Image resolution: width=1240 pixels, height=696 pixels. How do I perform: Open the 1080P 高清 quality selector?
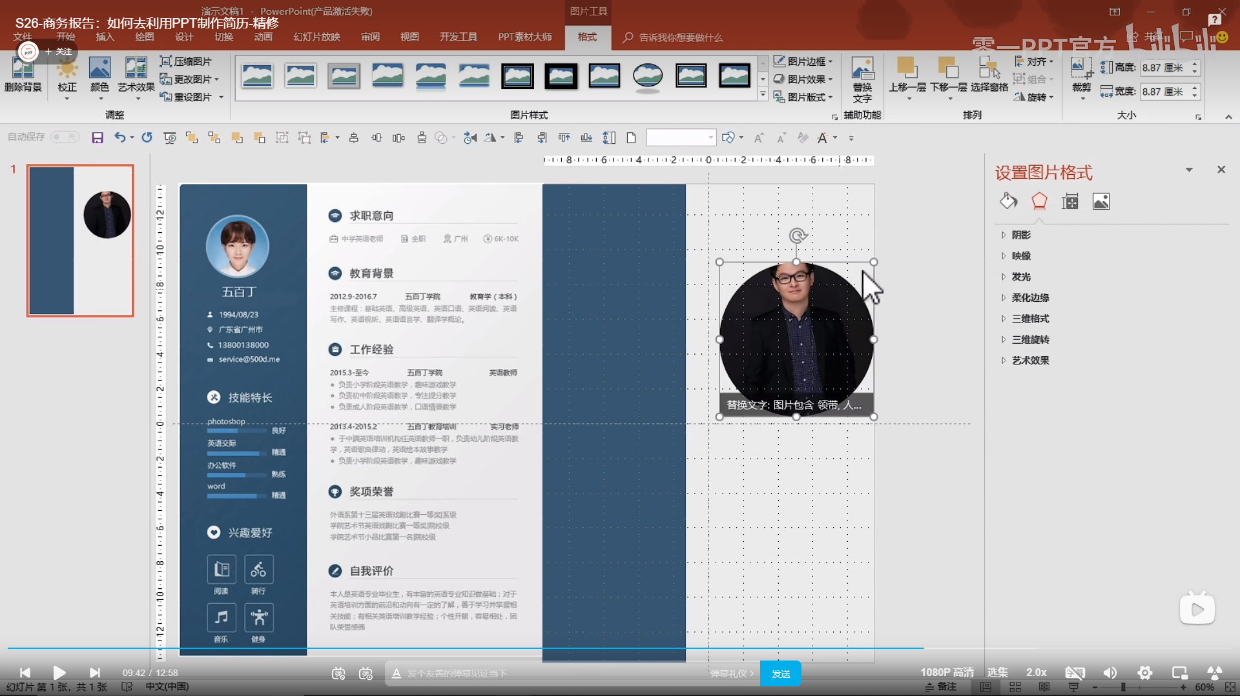pos(947,673)
